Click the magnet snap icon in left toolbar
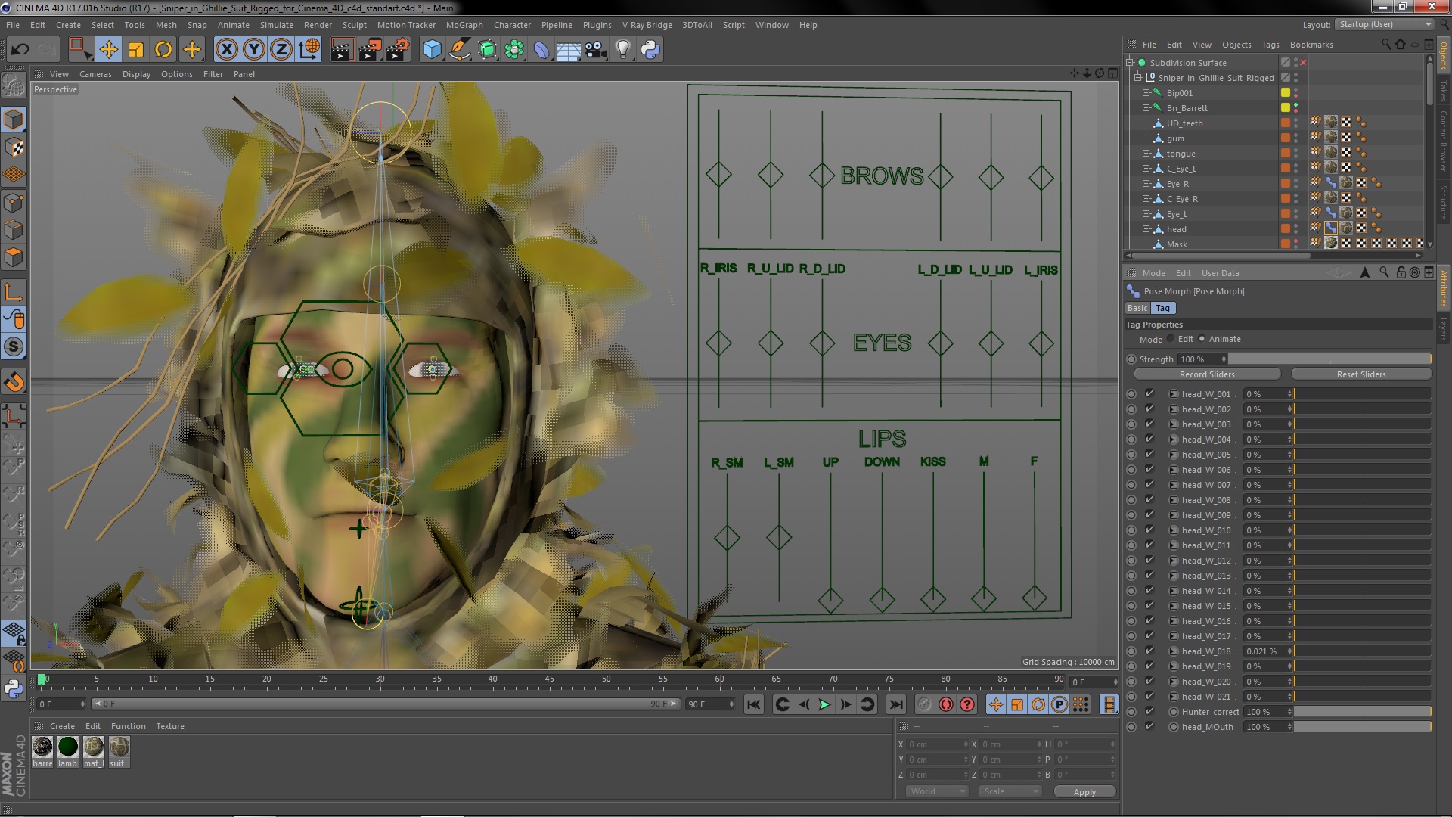Screen dimensions: 1452x817 tap(14, 382)
